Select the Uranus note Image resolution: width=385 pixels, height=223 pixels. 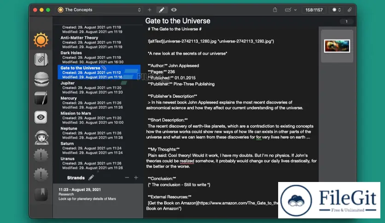coord(99,163)
